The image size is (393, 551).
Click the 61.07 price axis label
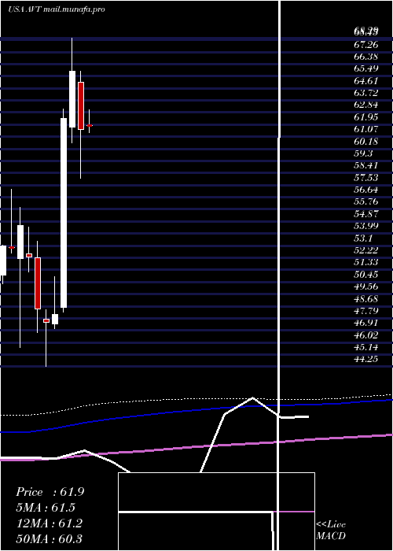[366, 129]
